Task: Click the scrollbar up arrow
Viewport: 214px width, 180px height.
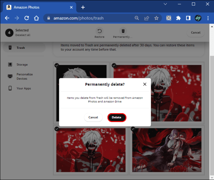Action: click(212, 27)
